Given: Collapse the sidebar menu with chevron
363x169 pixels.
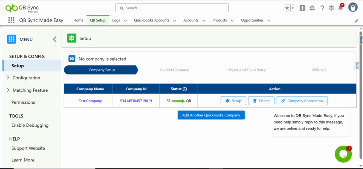Looking at the screenshot, I should pos(55,39).
